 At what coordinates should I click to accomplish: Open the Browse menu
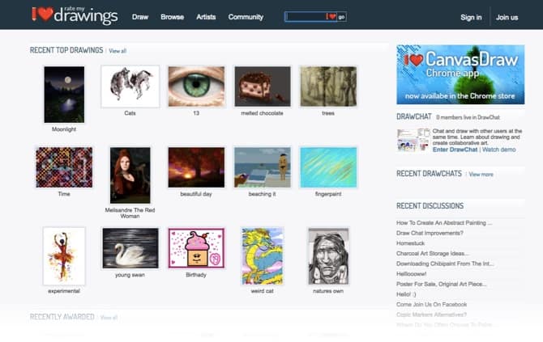coord(172,17)
